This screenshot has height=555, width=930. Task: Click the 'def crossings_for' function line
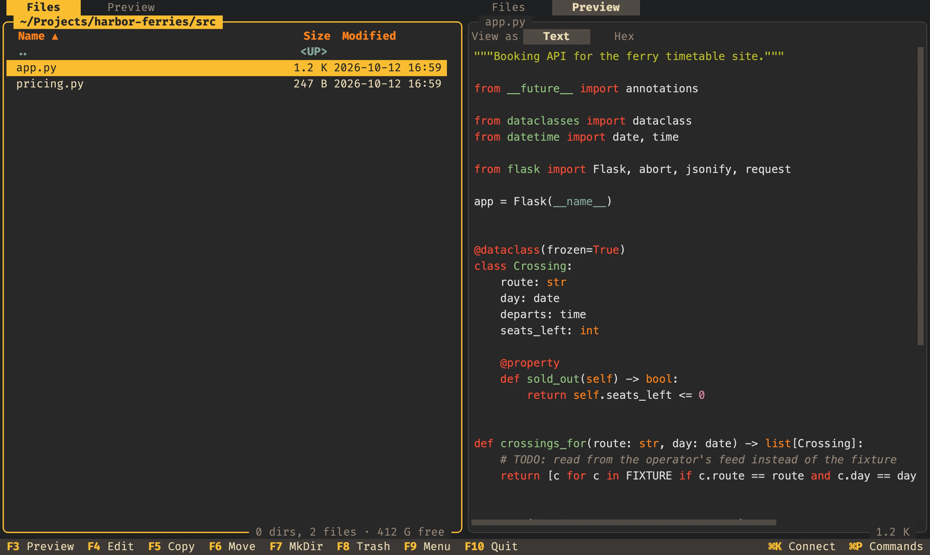pyautogui.click(x=668, y=444)
